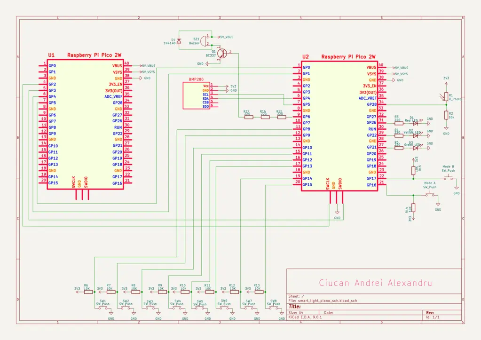Select the SW7 push button symbol
Image resolution: width=481 pixels, height=340 pixels.
coord(249,308)
